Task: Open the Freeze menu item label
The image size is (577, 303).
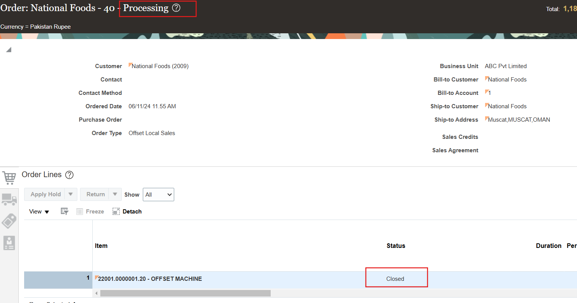Action: pyautogui.click(x=94, y=211)
